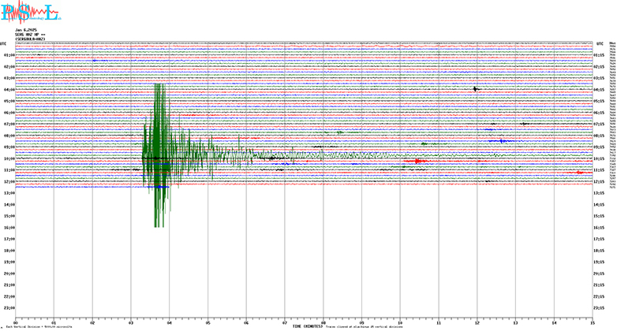
Task: Click the PSL logo in the top-left corner
Action: 28,13
